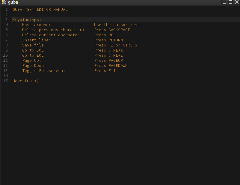Click 'Go to BOL:' text
This screenshot has width=240, height=185.
coord(34,50)
